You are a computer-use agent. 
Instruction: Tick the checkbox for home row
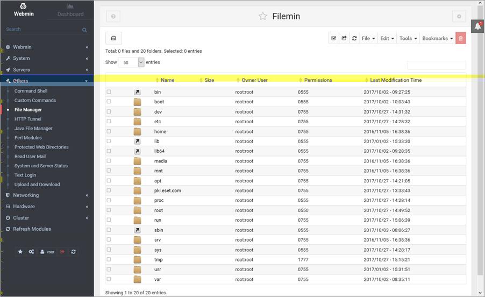(x=109, y=131)
